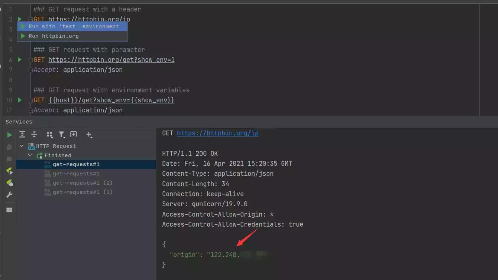Click the 'HTTP/1.1 200 OK' status line

pos(190,154)
